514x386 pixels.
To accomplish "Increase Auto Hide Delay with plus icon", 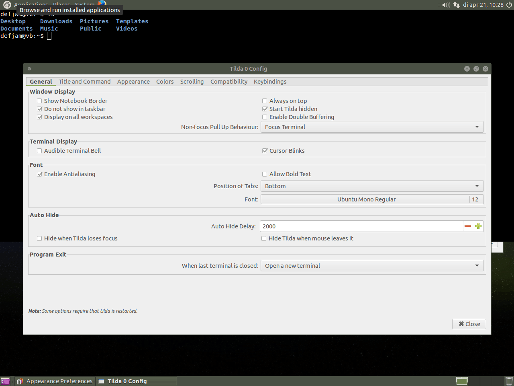I will point(478,226).
